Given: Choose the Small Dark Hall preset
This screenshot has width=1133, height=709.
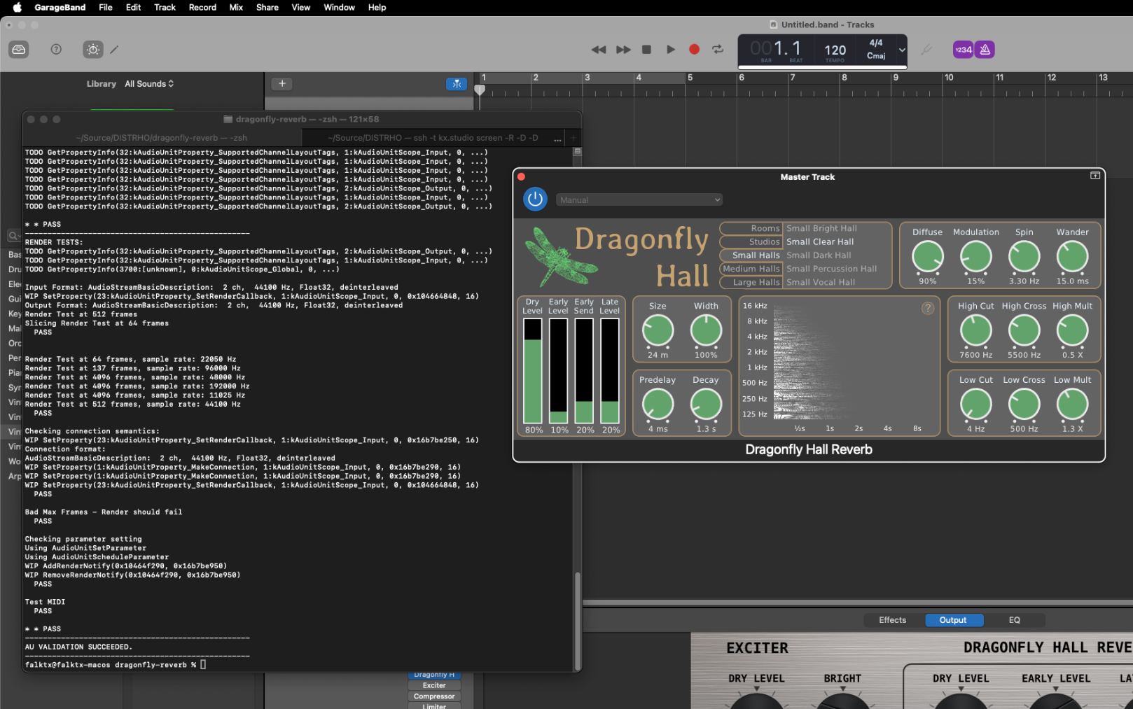Looking at the screenshot, I should click(819, 255).
